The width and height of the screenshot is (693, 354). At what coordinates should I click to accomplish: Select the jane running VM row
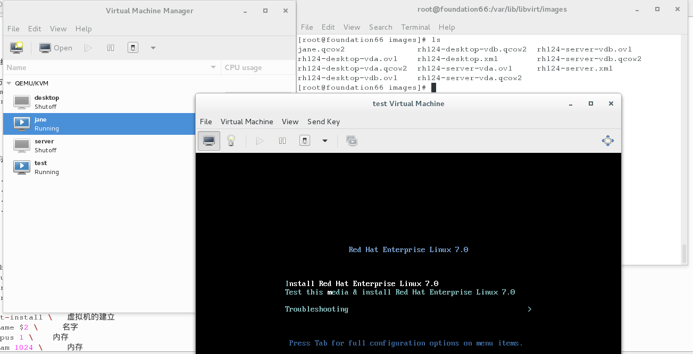(99, 124)
